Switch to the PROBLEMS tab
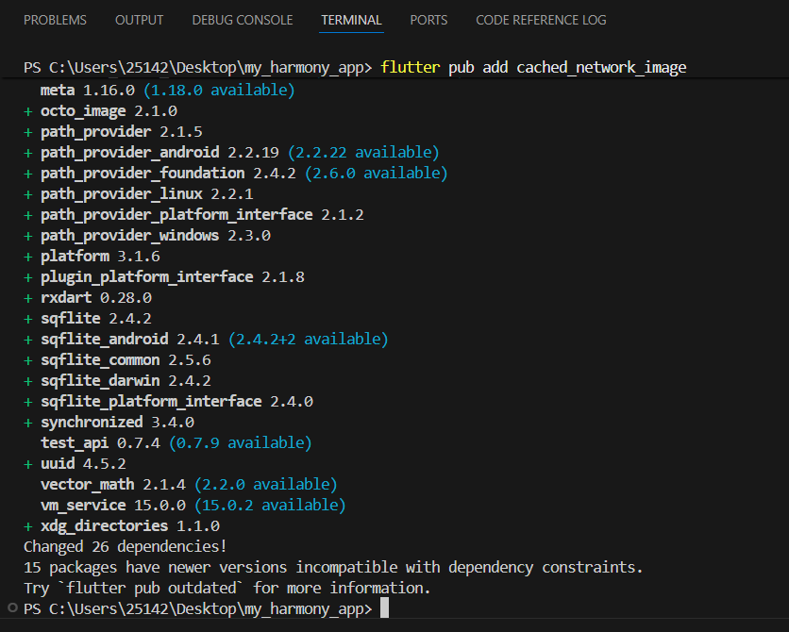This screenshot has height=632, width=789. 55,20
